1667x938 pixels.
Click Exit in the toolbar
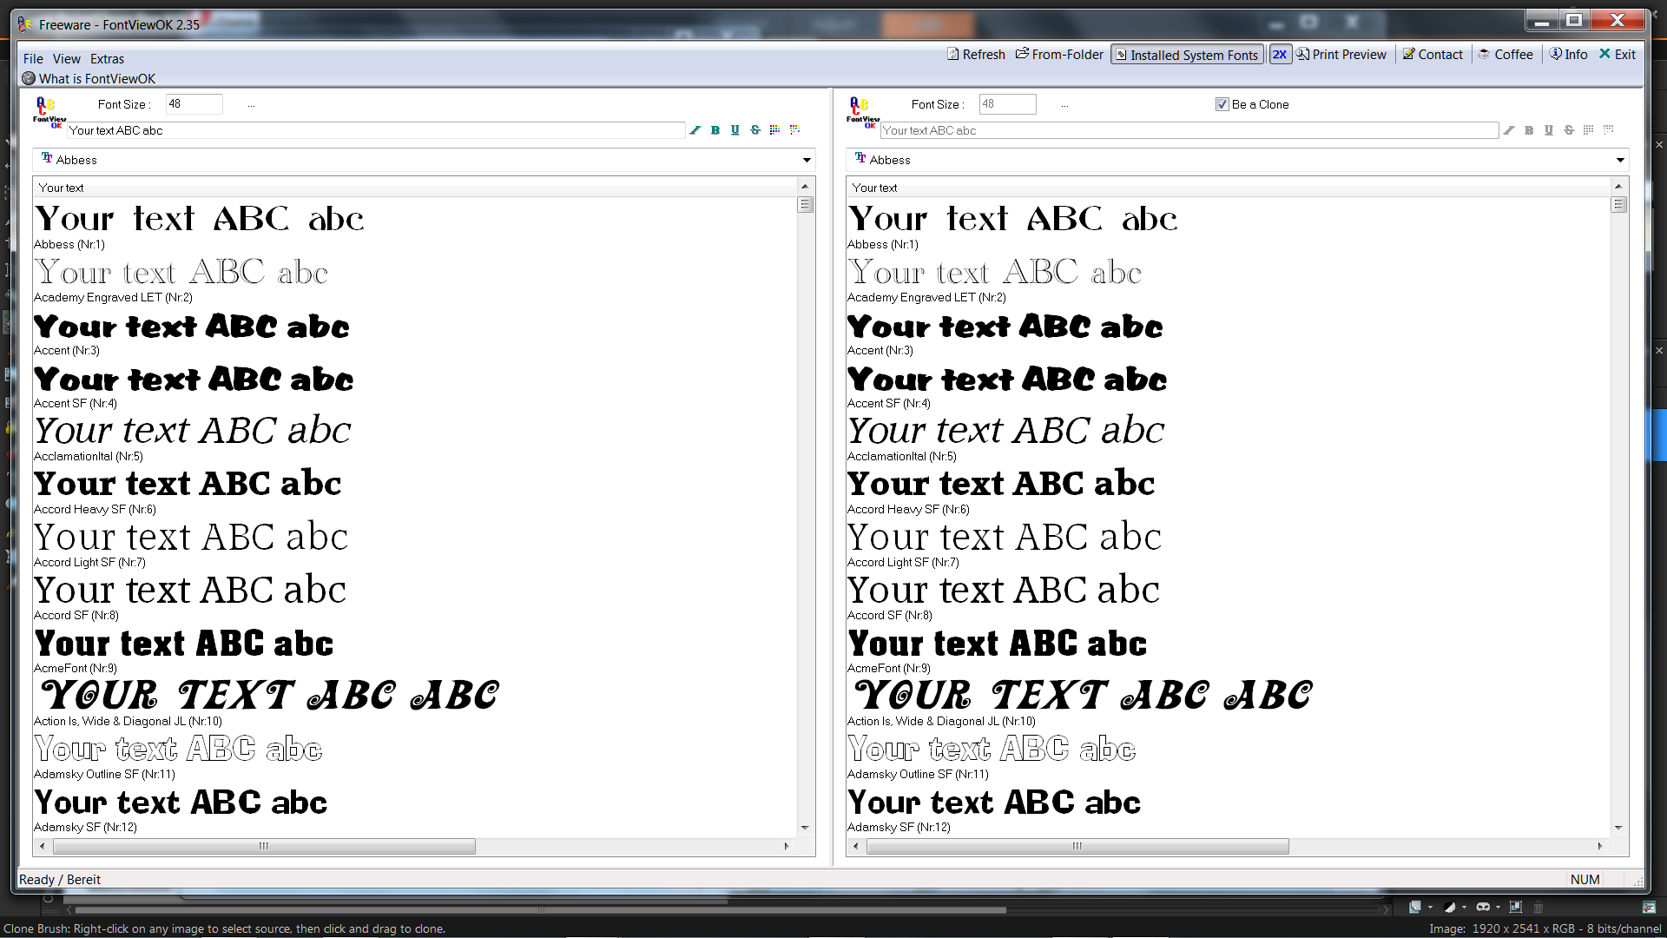1618,55
